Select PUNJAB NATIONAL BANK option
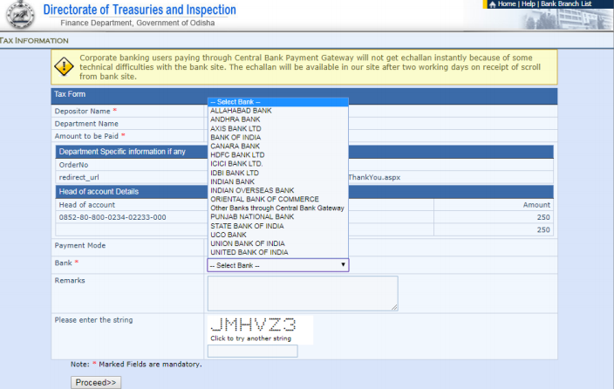This screenshot has width=614, height=389. (277, 216)
